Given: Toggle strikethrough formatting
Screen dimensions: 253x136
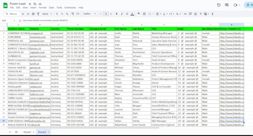Looking at the screenshot, I should pos(127,14).
